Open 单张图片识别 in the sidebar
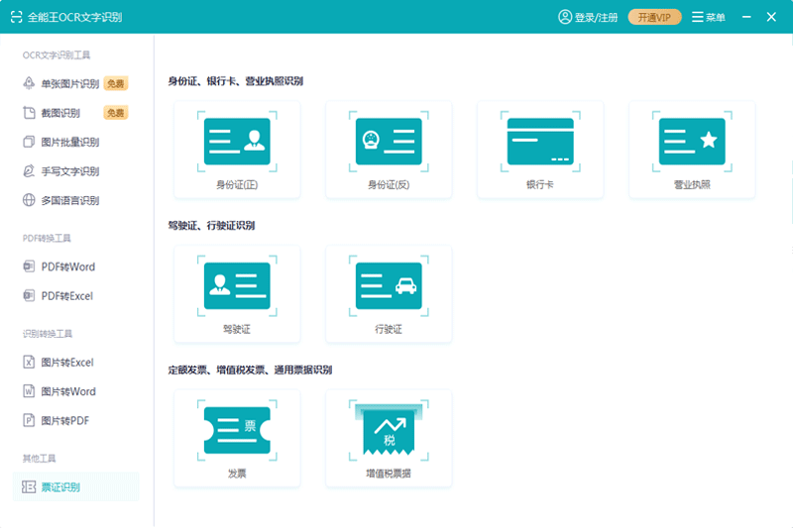Viewport: 793px width, 528px height. point(69,84)
